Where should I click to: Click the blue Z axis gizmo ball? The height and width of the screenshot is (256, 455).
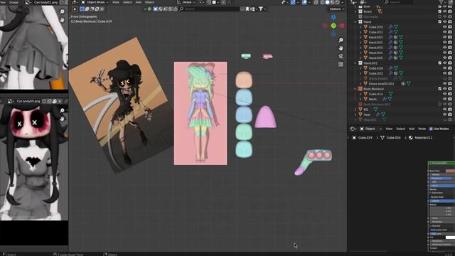(x=333, y=17)
